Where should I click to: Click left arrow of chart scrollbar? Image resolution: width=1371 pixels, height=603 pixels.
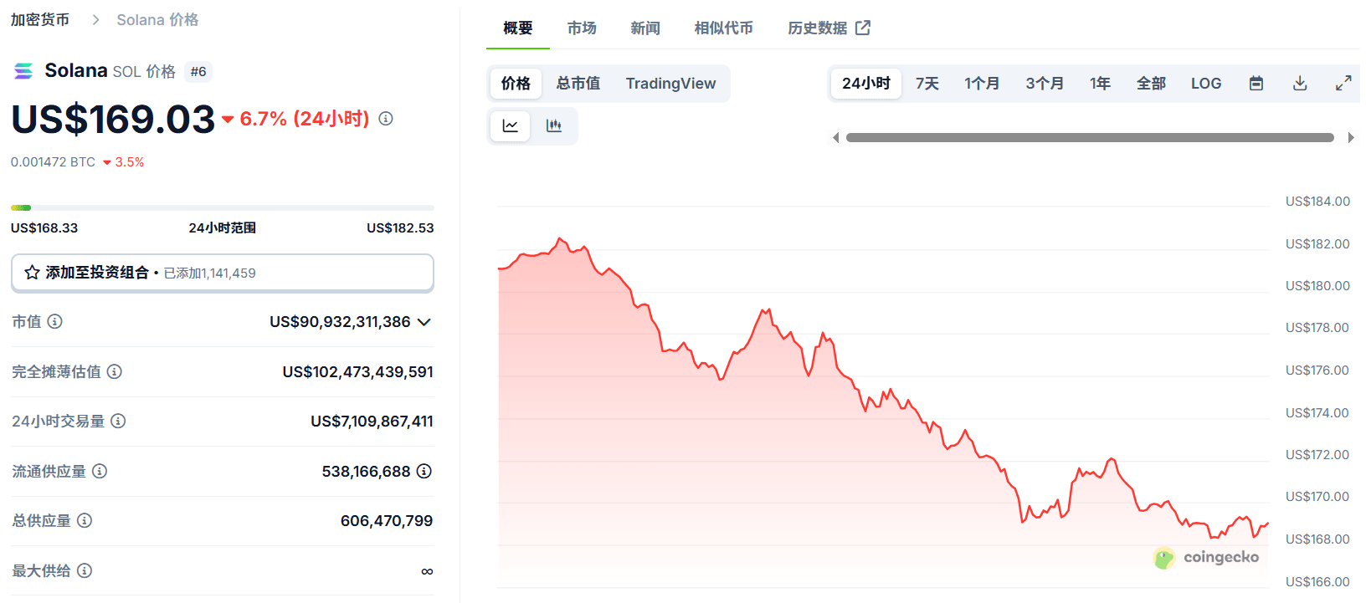coord(835,137)
